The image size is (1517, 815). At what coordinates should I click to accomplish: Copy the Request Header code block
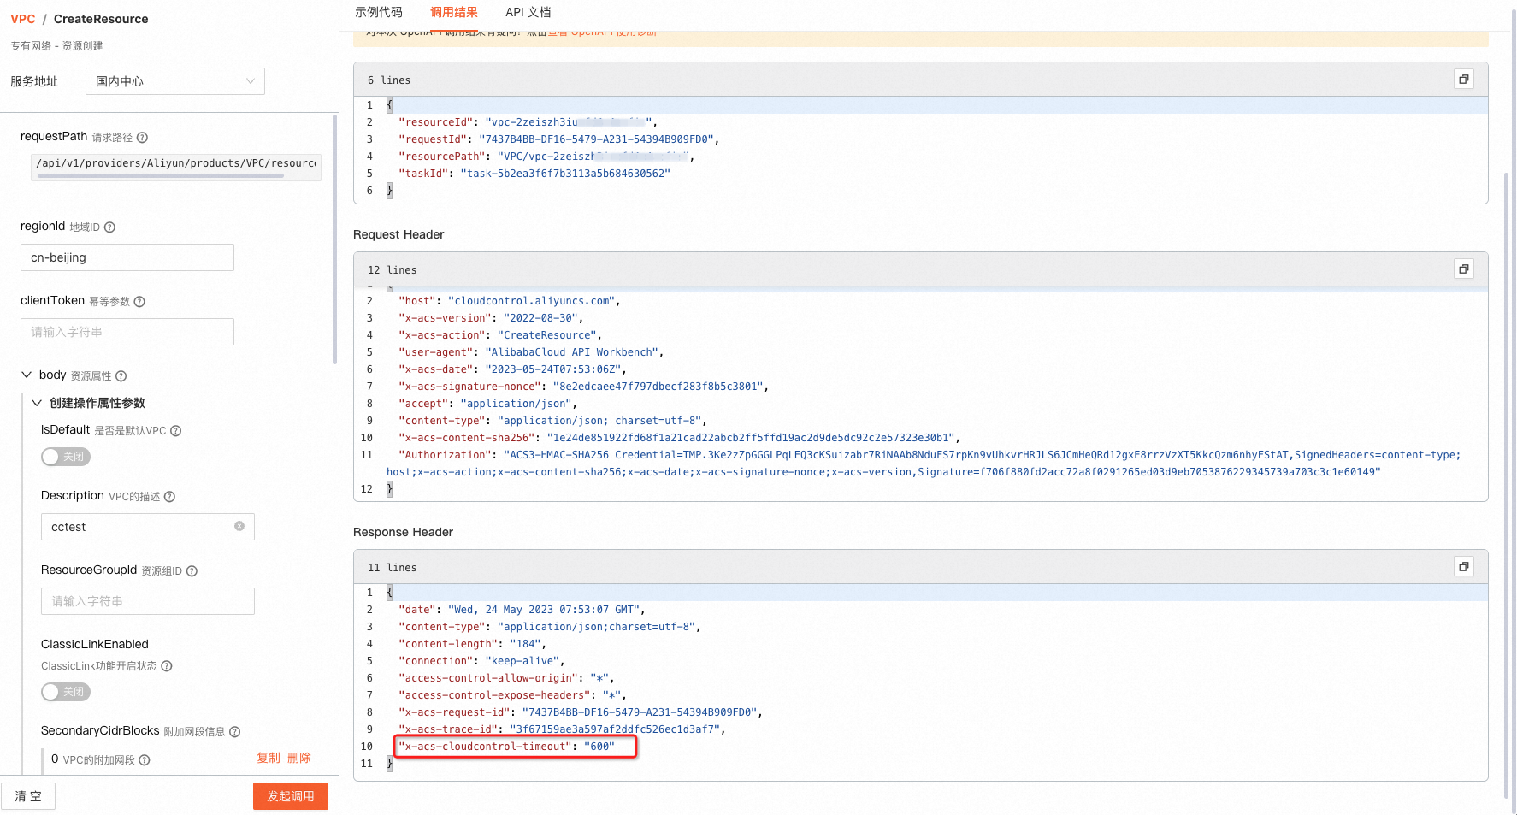point(1463,269)
